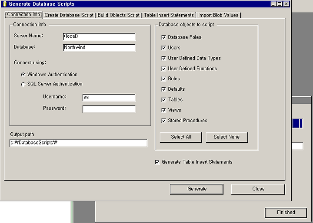Toggle Generate Table Insert Statements checkbox

pyautogui.click(x=157, y=162)
